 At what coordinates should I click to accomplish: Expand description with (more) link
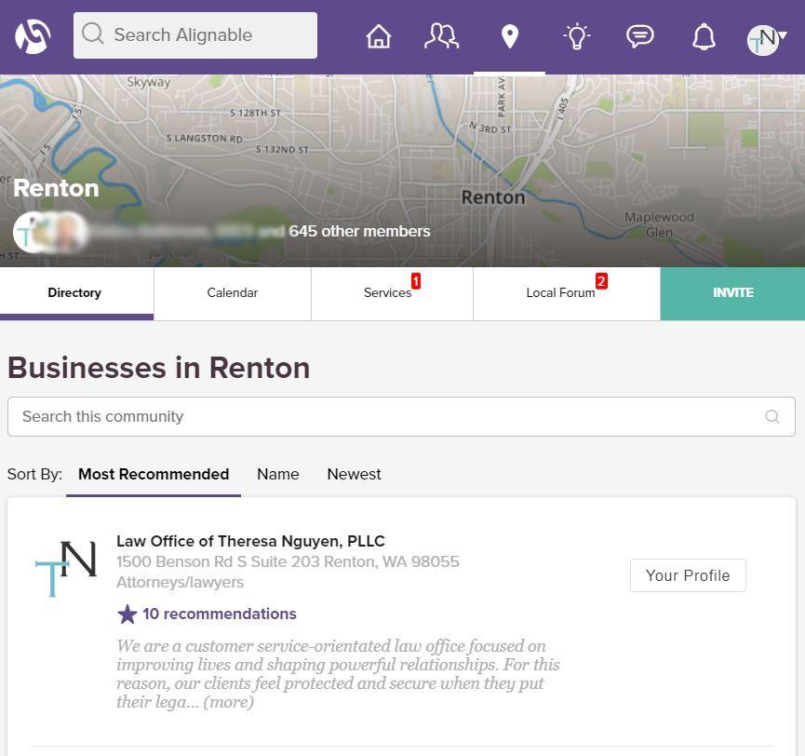(x=228, y=702)
